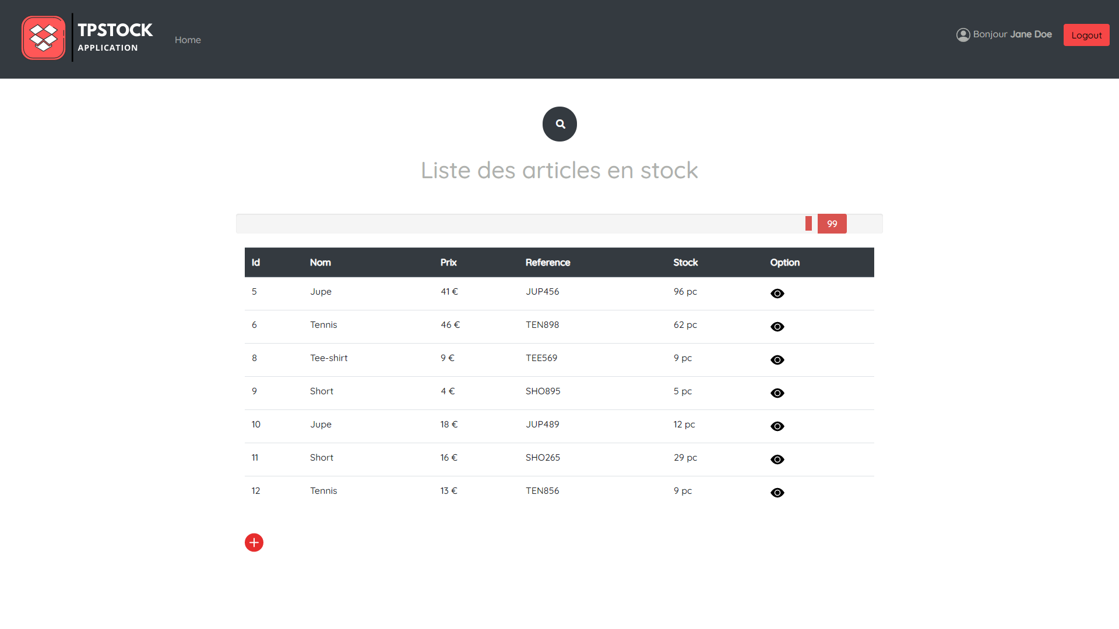
Task: Open details for the Tee-shirt TEE569 row
Action: click(777, 360)
